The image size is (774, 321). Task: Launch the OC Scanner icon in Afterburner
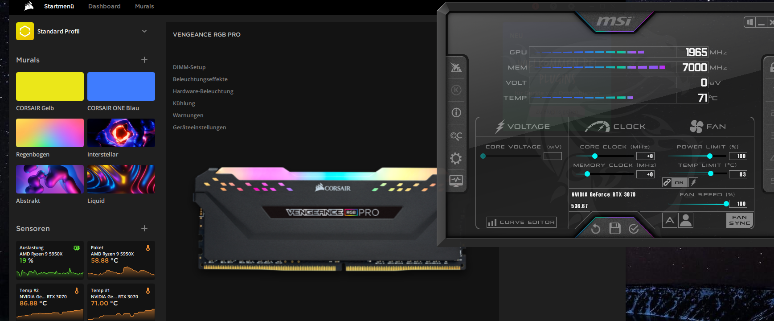(456, 136)
